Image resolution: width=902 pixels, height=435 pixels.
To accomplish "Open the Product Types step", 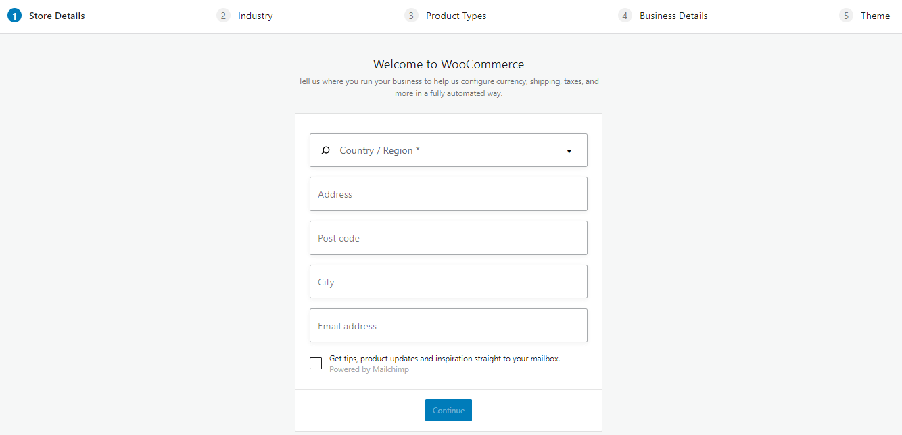I will click(456, 15).
